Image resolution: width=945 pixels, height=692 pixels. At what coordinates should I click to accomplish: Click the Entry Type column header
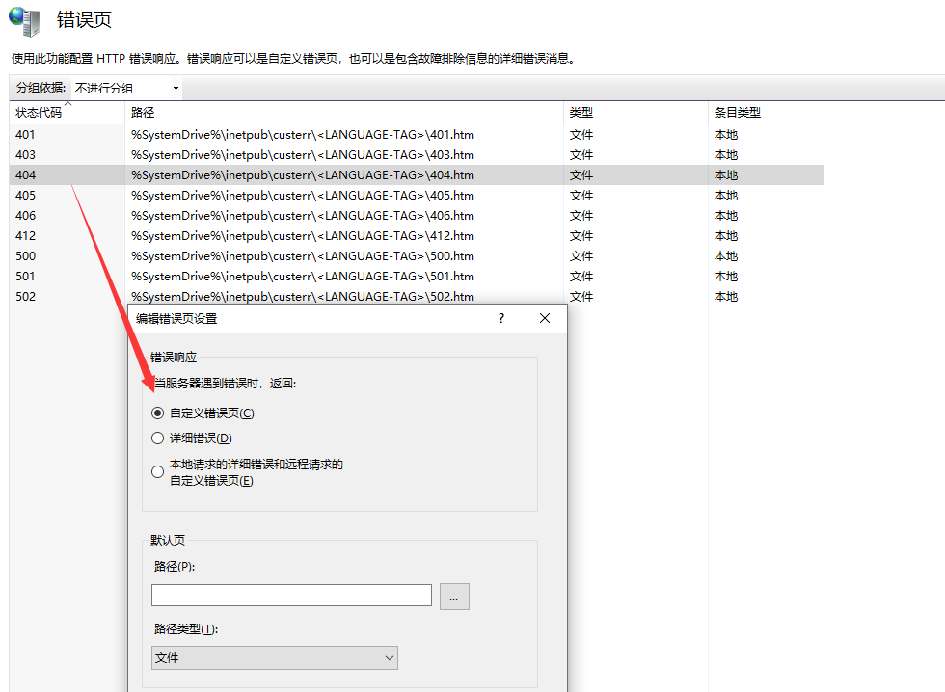(x=737, y=113)
